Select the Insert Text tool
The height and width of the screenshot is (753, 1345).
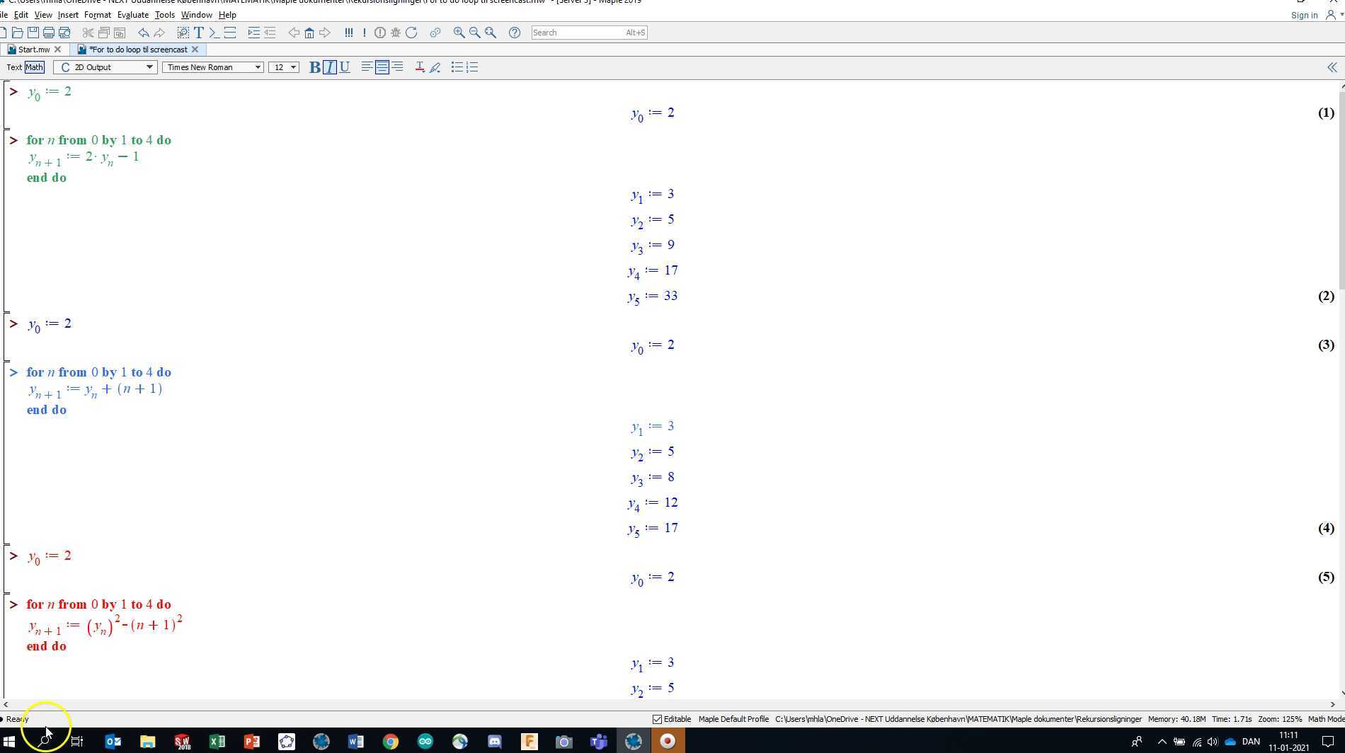[199, 33]
